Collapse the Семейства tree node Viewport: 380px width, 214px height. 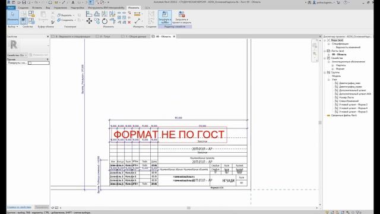(x=325, y=58)
